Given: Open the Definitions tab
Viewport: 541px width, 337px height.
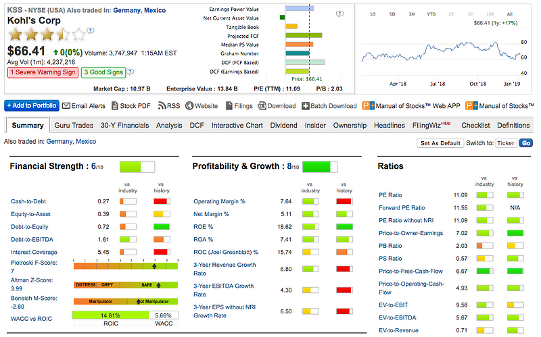Looking at the screenshot, I should pyautogui.click(x=513, y=126).
